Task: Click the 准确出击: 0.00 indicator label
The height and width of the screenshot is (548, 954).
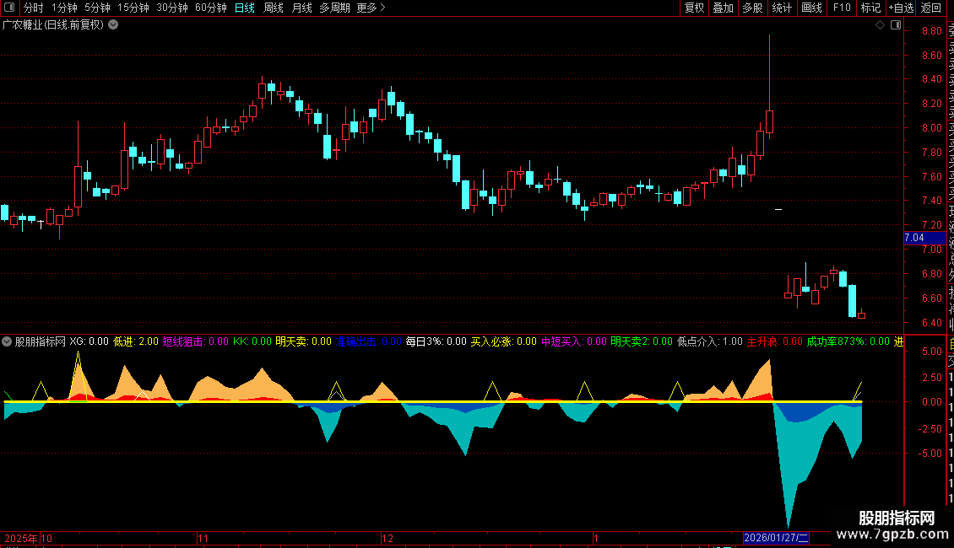Action: [x=369, y=341]
